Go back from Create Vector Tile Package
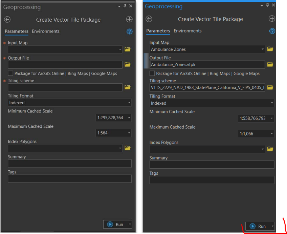The image size is (287, 234). [x=149, y=19]
